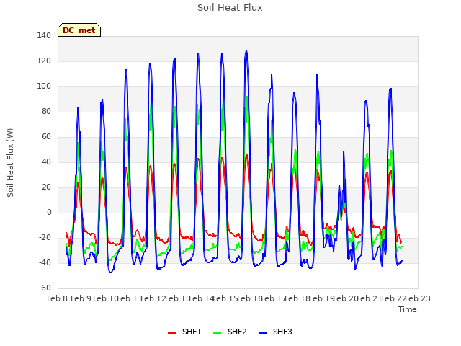Click the blue SHF3 legend swatch
This screenshot has width=461, height=346.
(262, 333)
